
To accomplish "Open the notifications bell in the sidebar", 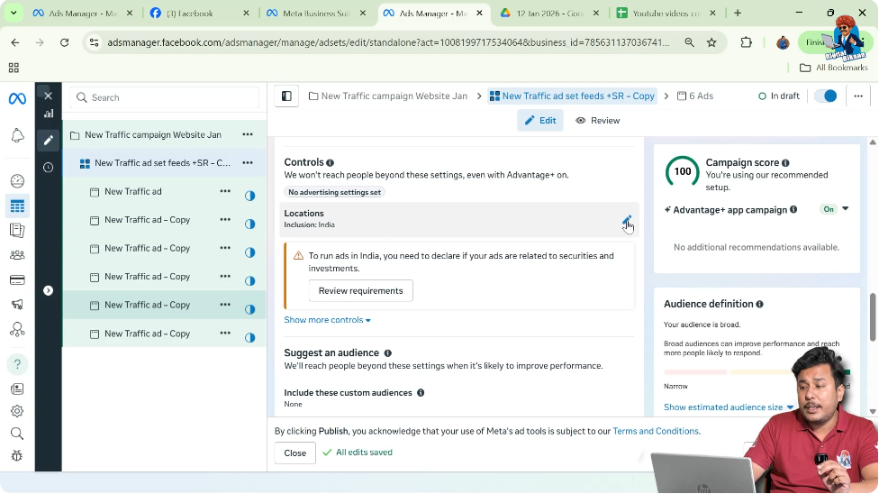I will click(17, 135).
